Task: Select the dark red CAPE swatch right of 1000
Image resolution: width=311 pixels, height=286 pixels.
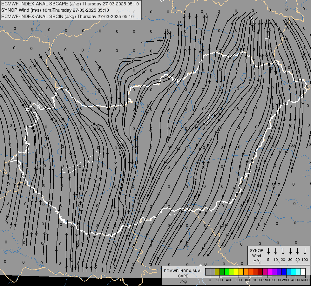Action: click(x=260, y=272)
